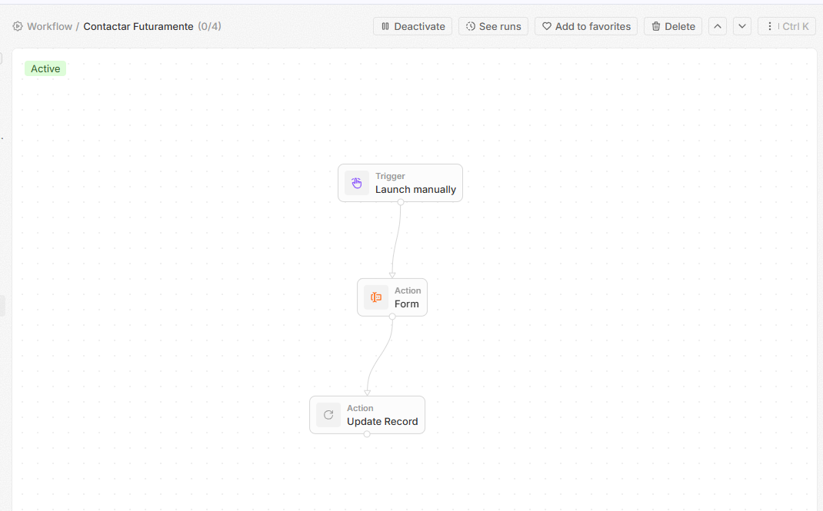The width and height of the screenshot is (823, 511).
Task: Click the refresh icon on Update Record node
Action: pyautogui.click(x=328, y=415)
